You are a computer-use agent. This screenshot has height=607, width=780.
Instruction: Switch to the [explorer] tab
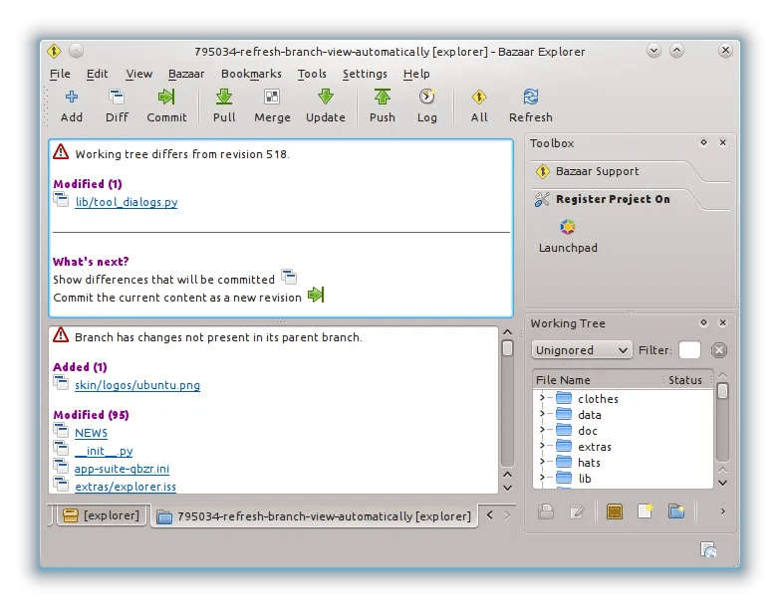click(102, 515)
